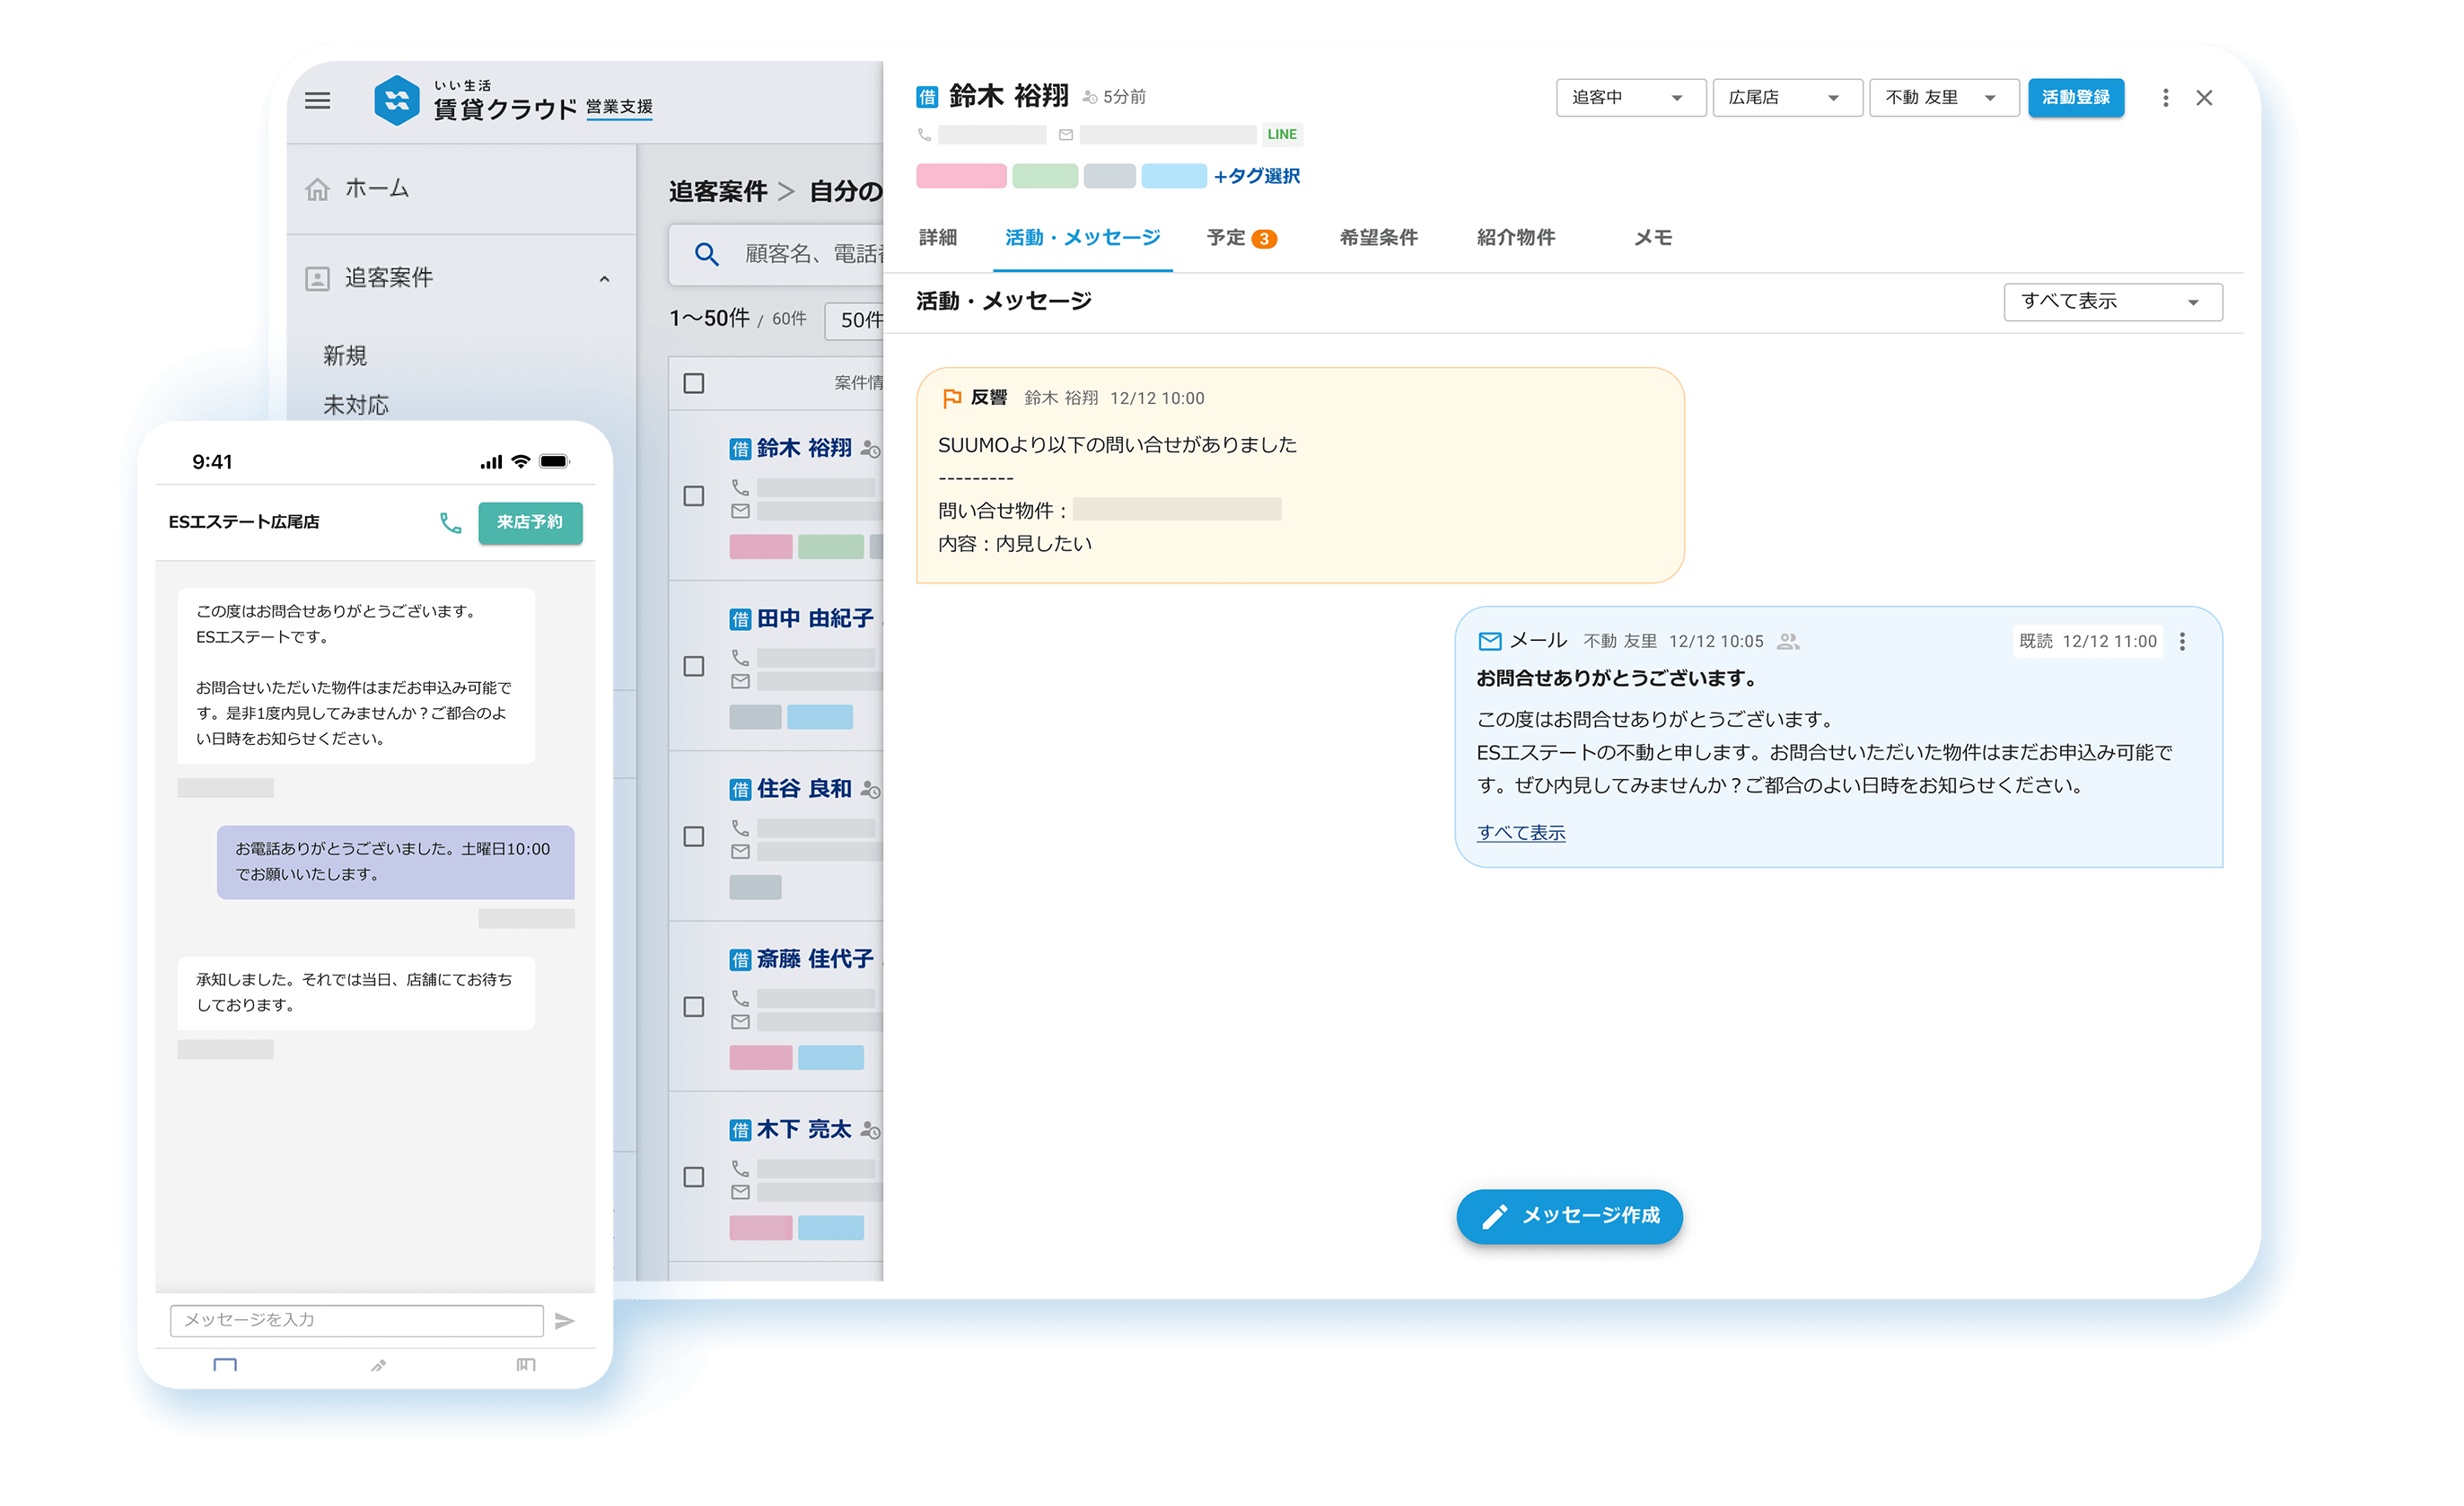Open the hamburger menu in the sidebar

317,100
